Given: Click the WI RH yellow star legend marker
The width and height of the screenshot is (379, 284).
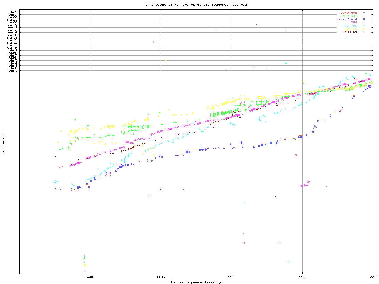Looking at the screenshot, I should coord(364,29).
